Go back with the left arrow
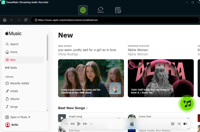Viewport: 200px width, 132px height. pyautogui.click(x=12, y=20)
